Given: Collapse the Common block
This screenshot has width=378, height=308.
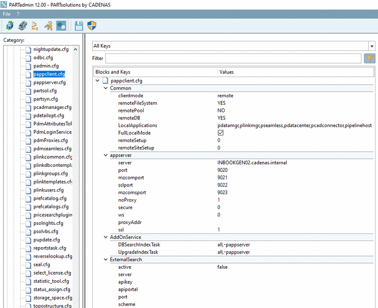Looking at the screenshot, I should (105, 88).
